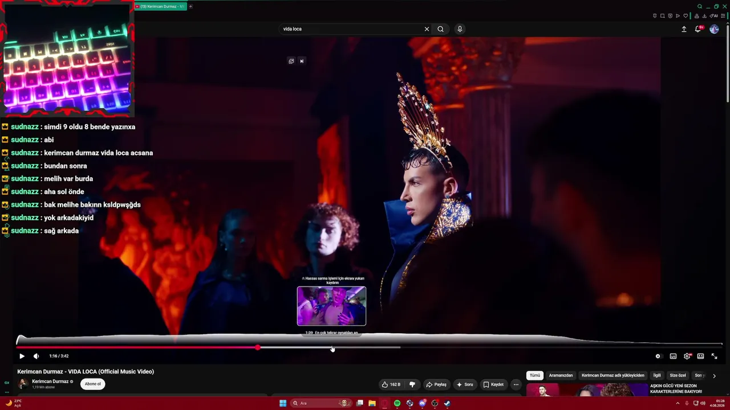The height and width of the screenshot is (410, 730).
Task: Switch to theater mode view
Action: pos(700,356)
